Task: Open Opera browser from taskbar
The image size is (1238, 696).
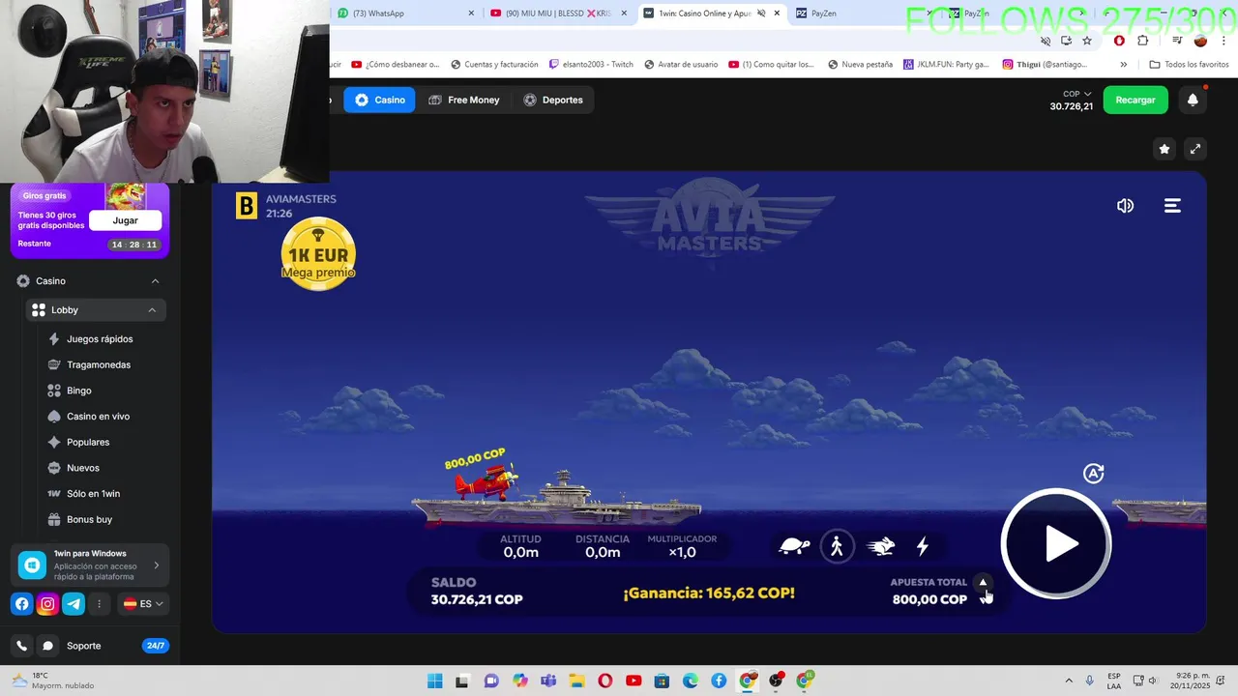Action: pyautogui.click(x=605, y=681)
